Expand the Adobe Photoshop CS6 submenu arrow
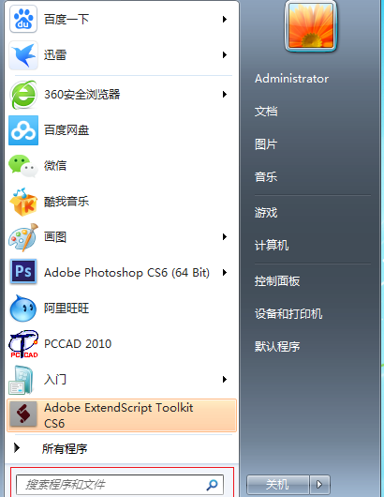 225,272
